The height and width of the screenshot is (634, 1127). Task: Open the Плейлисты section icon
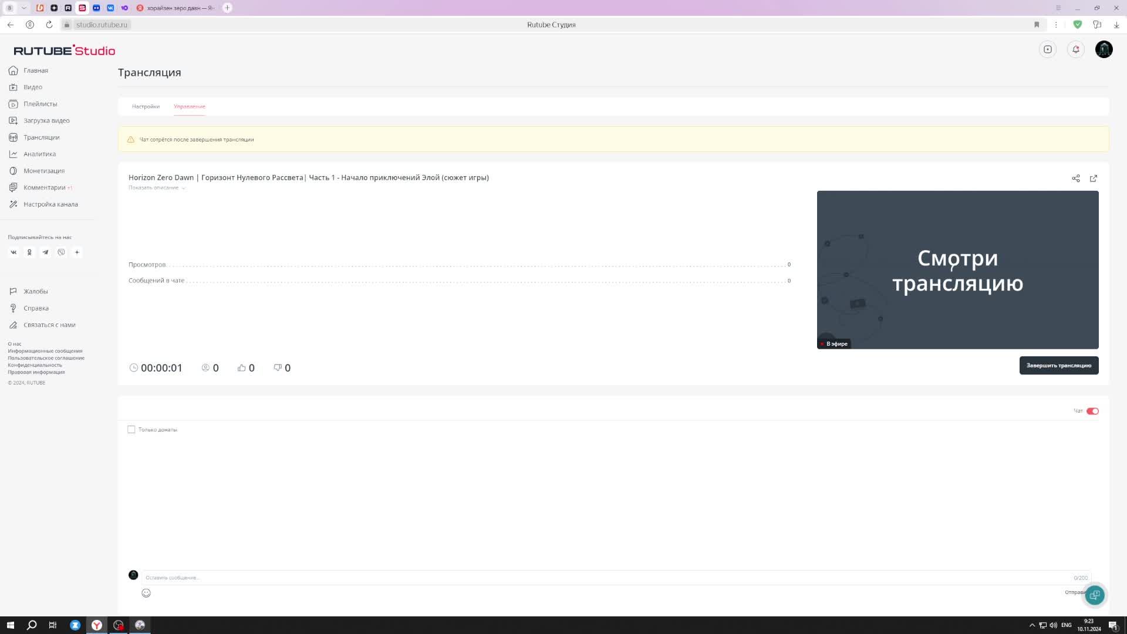coord(13,104)
